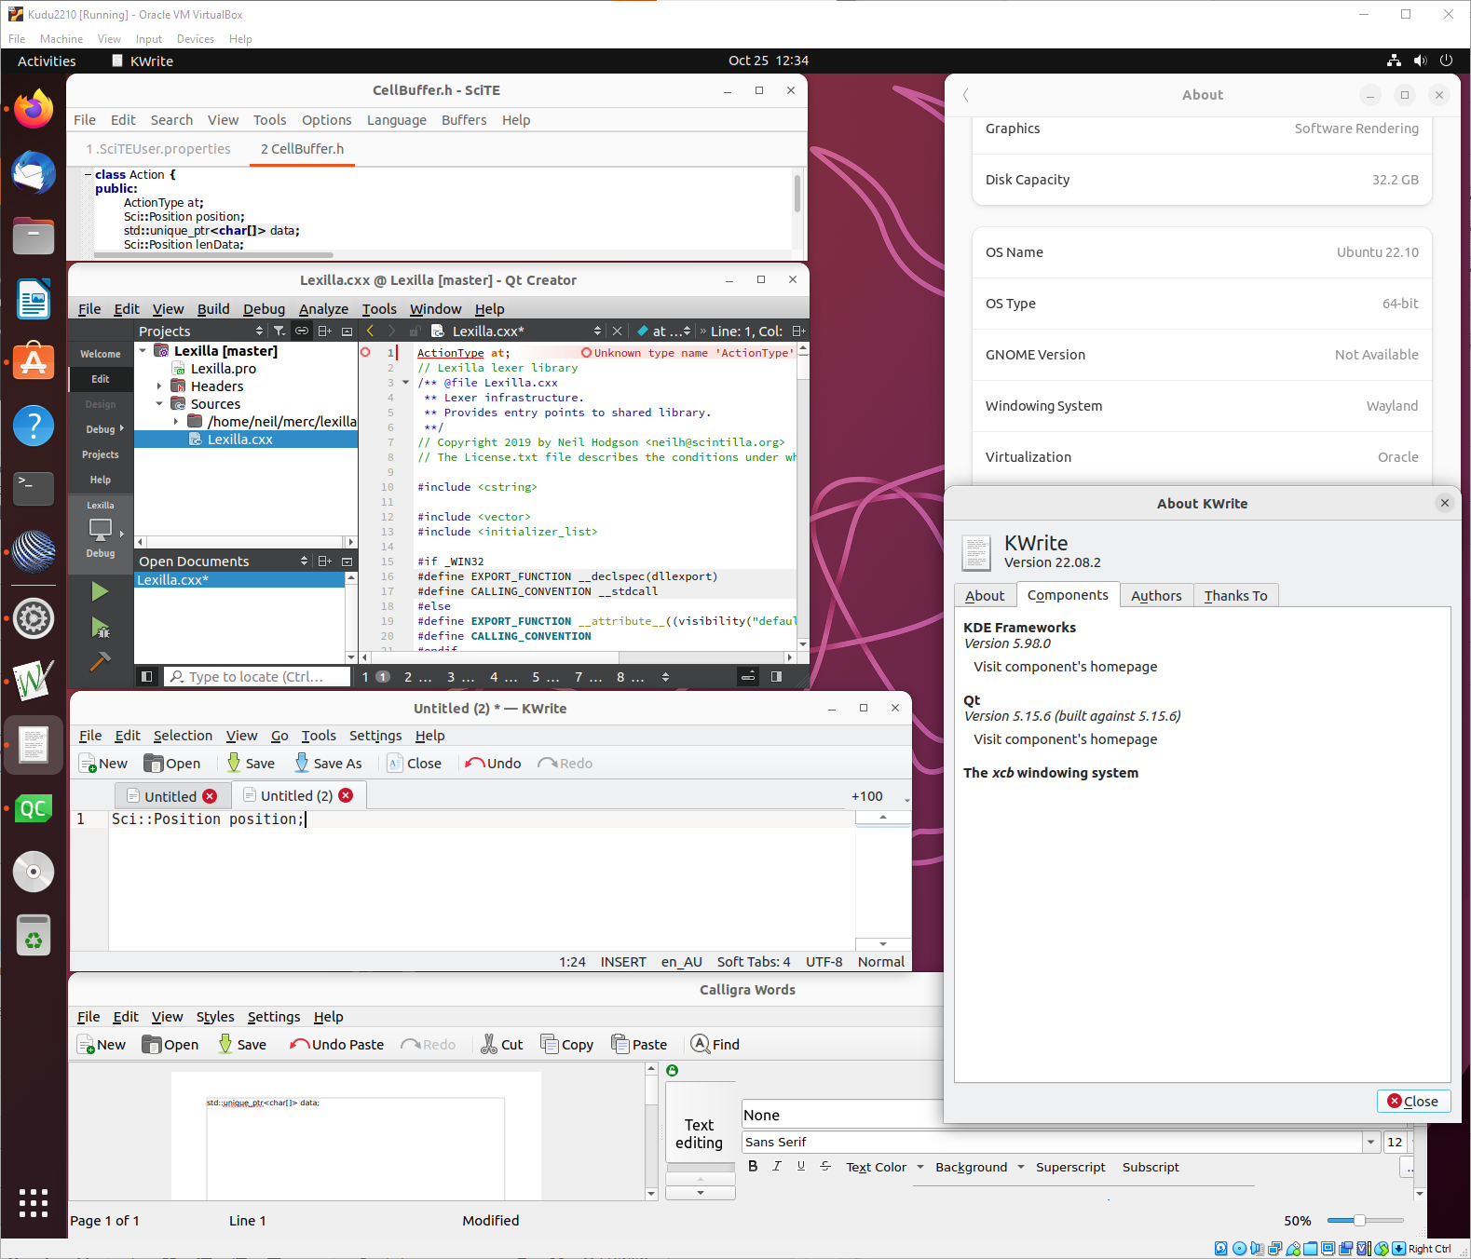The width and height of the screenshot is (1471, 1259).
Task: Open Terminal from the Ubuntu dock
Action: point(34,488)
